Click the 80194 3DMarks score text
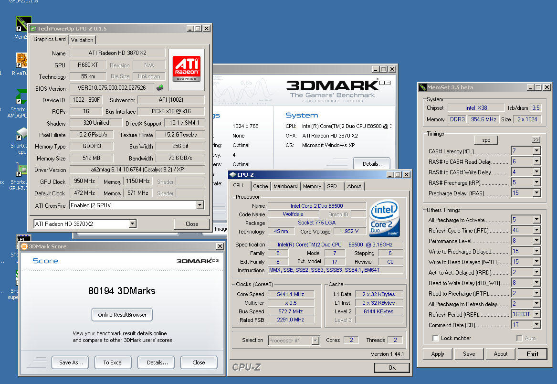Viewport: 557px width, 384px height. tap(122, 291)
